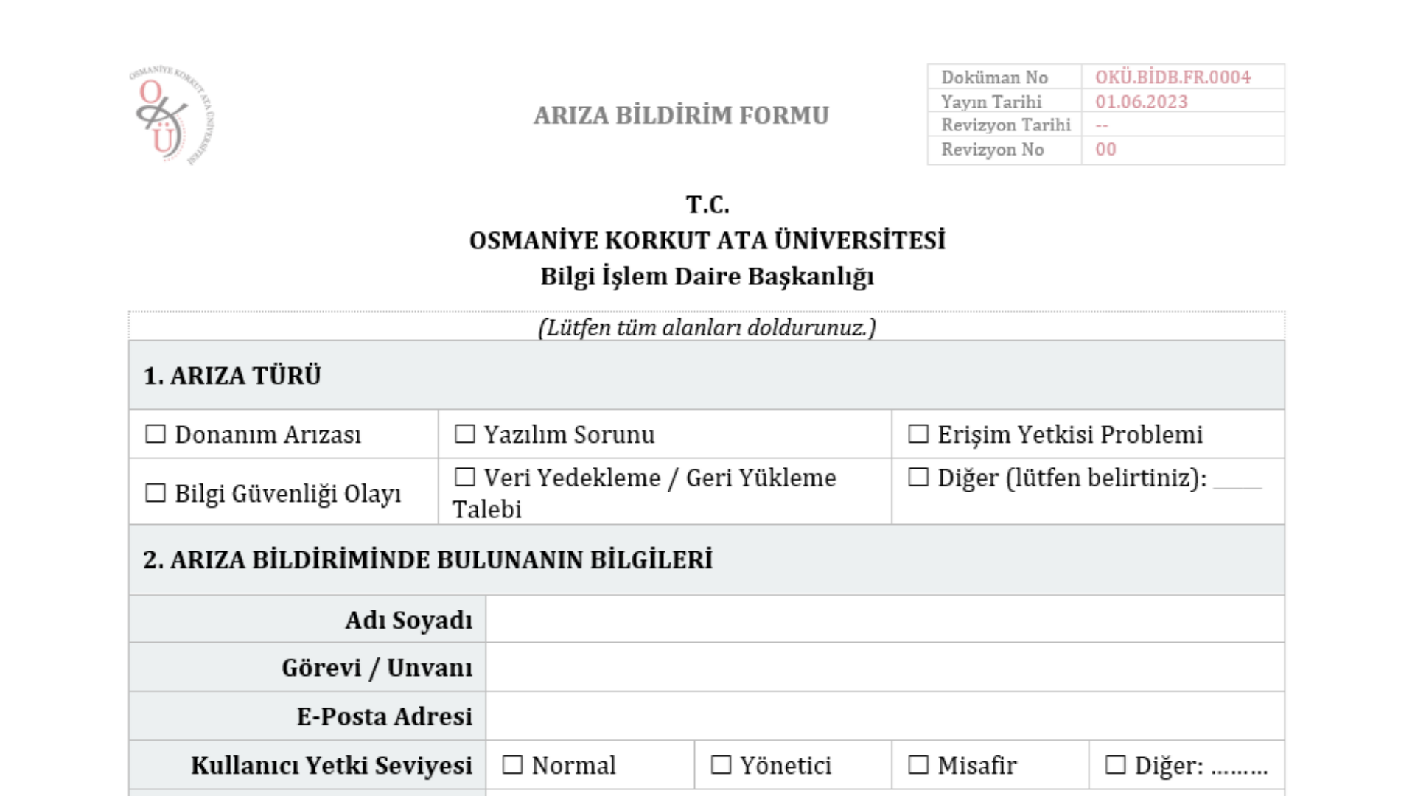Screen dimensions: 1415x796
Task: Select the Normal user level checkbox
Action: (x=512, y=765)
